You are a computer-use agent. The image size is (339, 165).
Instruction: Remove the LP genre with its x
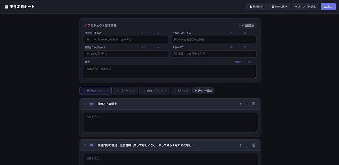point(187,91)
